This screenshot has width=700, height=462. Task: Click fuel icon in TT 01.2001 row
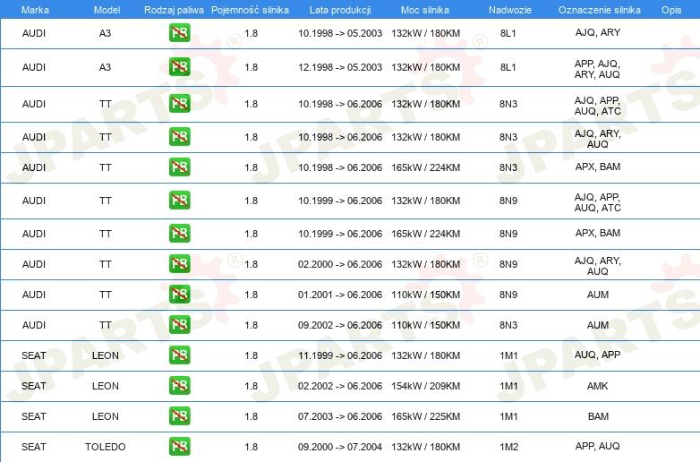pos(179,295)
